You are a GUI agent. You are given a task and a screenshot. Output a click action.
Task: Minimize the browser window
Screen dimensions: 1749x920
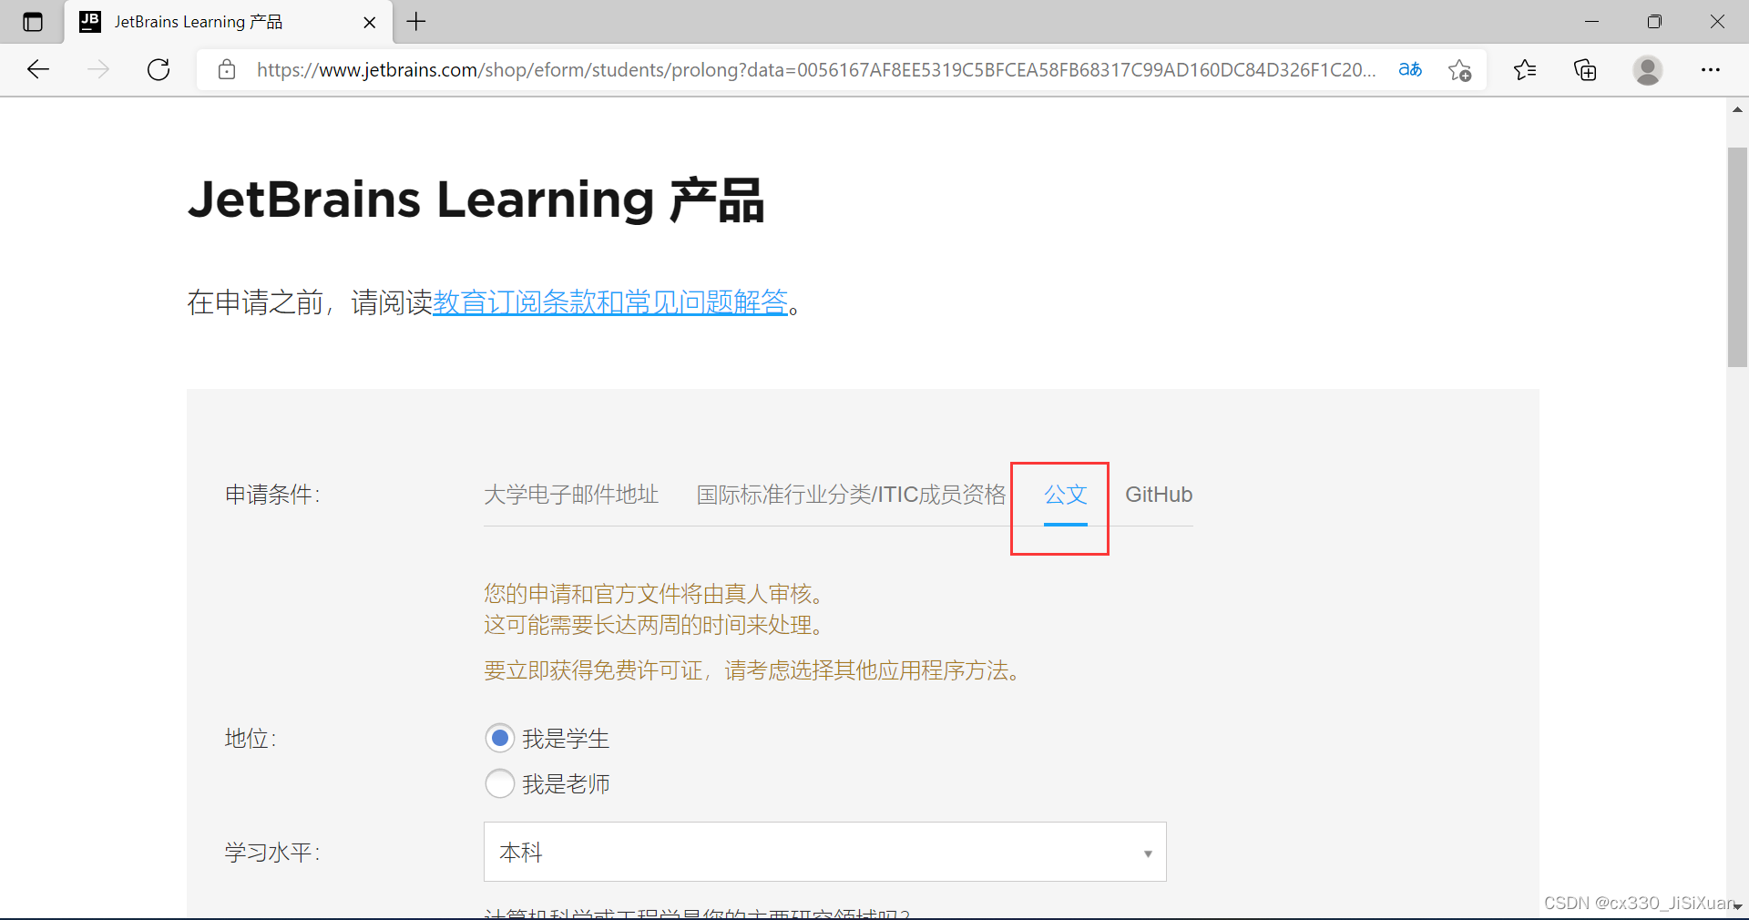coord(1591,22)
